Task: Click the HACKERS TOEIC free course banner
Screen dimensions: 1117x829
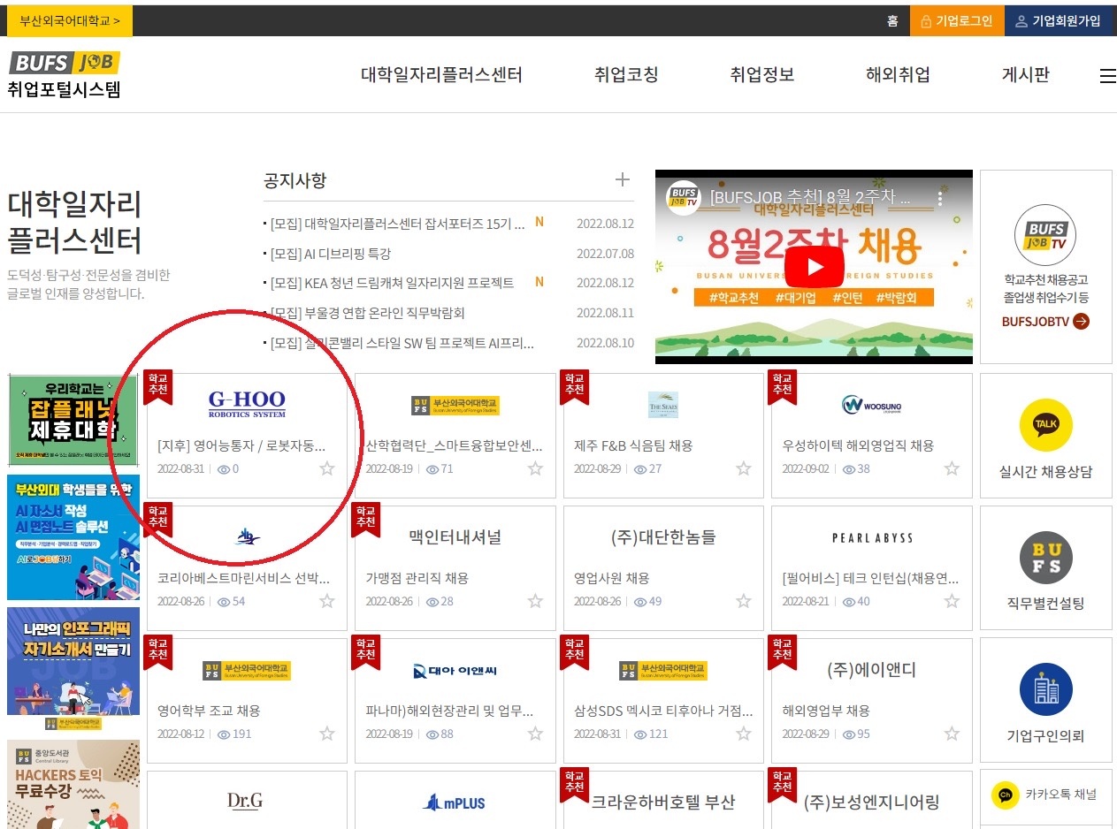Action: pyautogui.click(x=73, y=784)
